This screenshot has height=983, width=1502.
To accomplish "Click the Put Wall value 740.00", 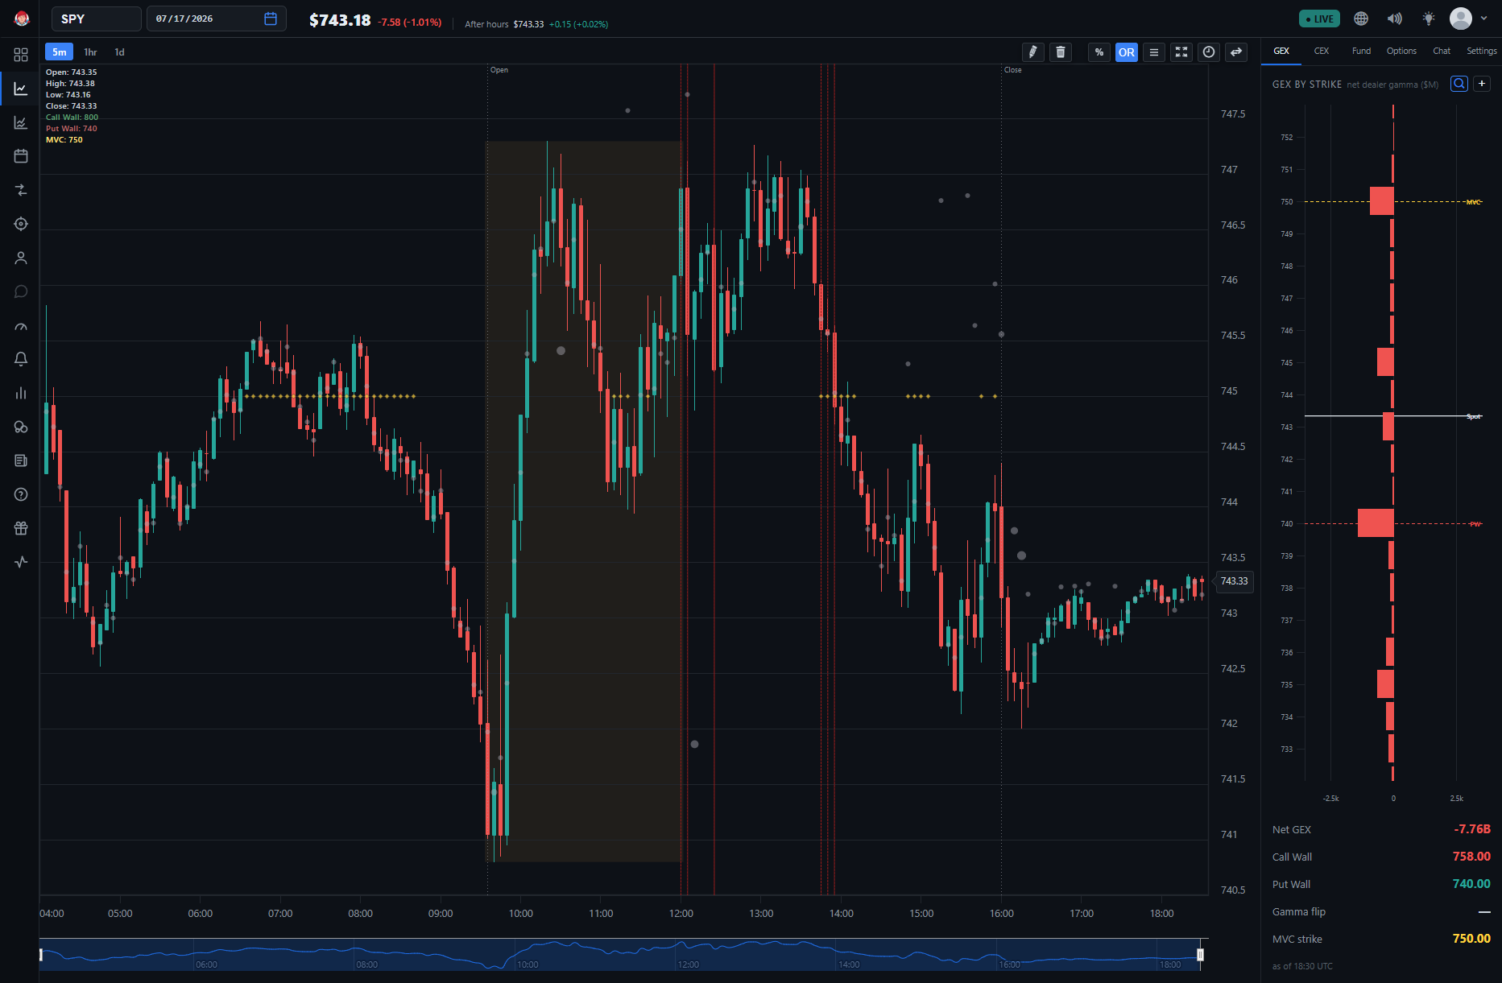I will click(x=1471, y=884).
